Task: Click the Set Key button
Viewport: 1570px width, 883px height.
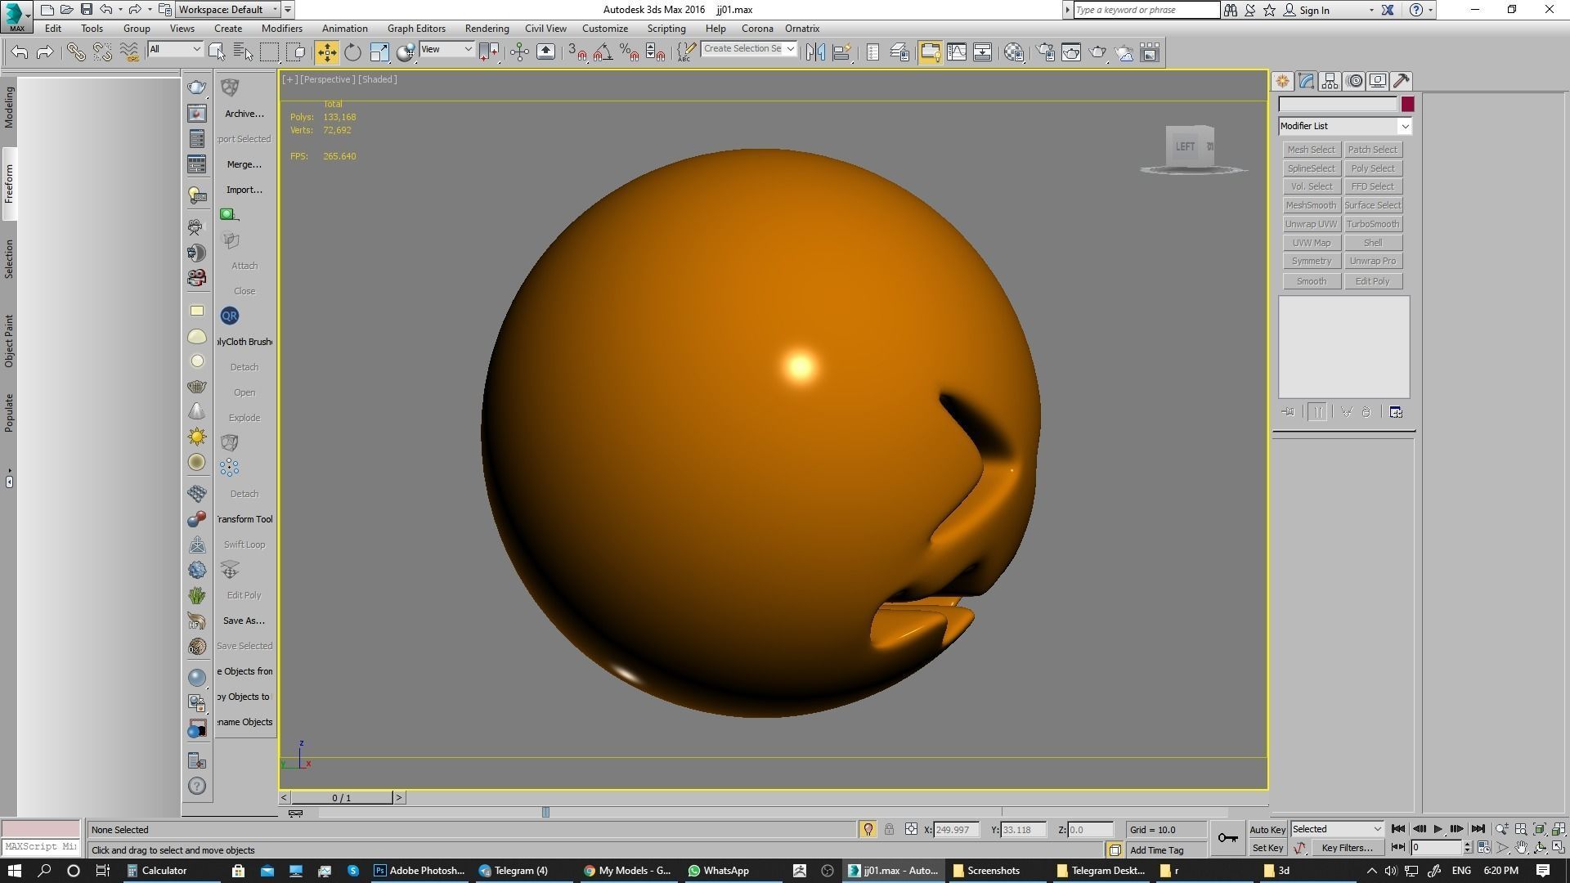Action: [1267, 848]
